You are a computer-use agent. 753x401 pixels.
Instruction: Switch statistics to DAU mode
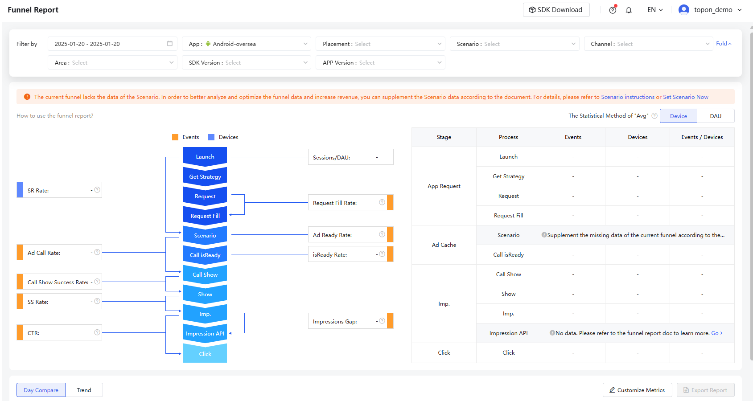click(x=716, y=115)
